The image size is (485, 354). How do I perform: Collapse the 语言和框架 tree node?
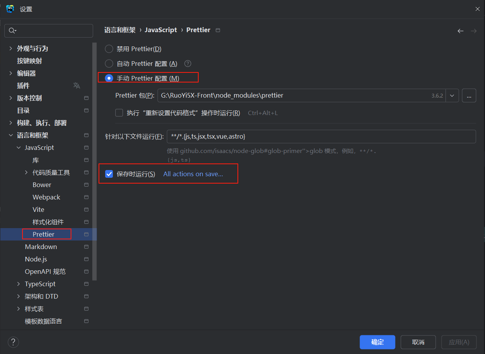click(11, 135)
